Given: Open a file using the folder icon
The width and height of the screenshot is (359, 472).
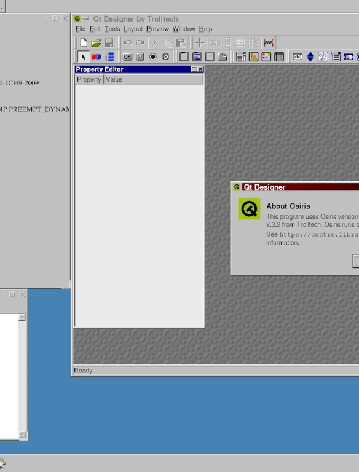Looking at the screenshot, I should [96, 43].
